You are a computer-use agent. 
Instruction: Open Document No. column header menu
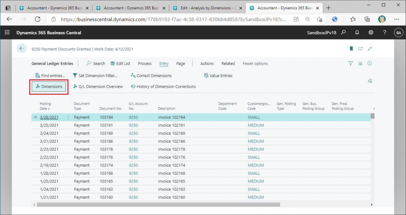[111, 109]
